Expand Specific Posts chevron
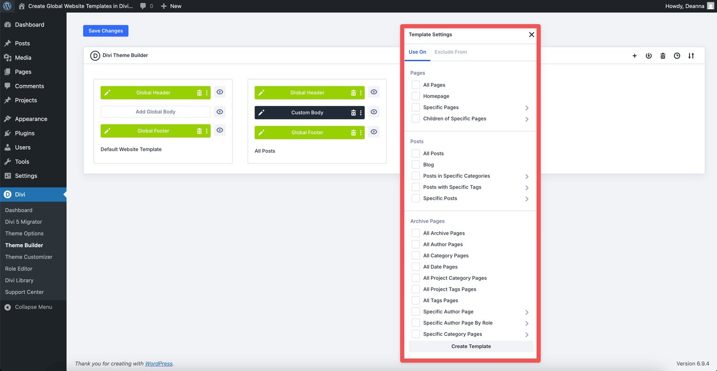The image size is (717, 371). [527, 199]
